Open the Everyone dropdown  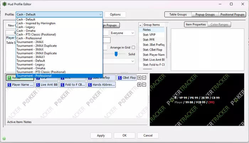coord(122,33)
